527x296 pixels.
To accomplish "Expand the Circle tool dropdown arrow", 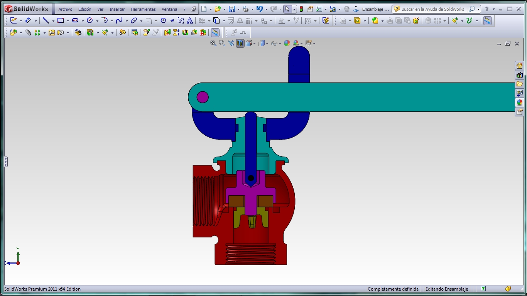I will tap(97, 21).
